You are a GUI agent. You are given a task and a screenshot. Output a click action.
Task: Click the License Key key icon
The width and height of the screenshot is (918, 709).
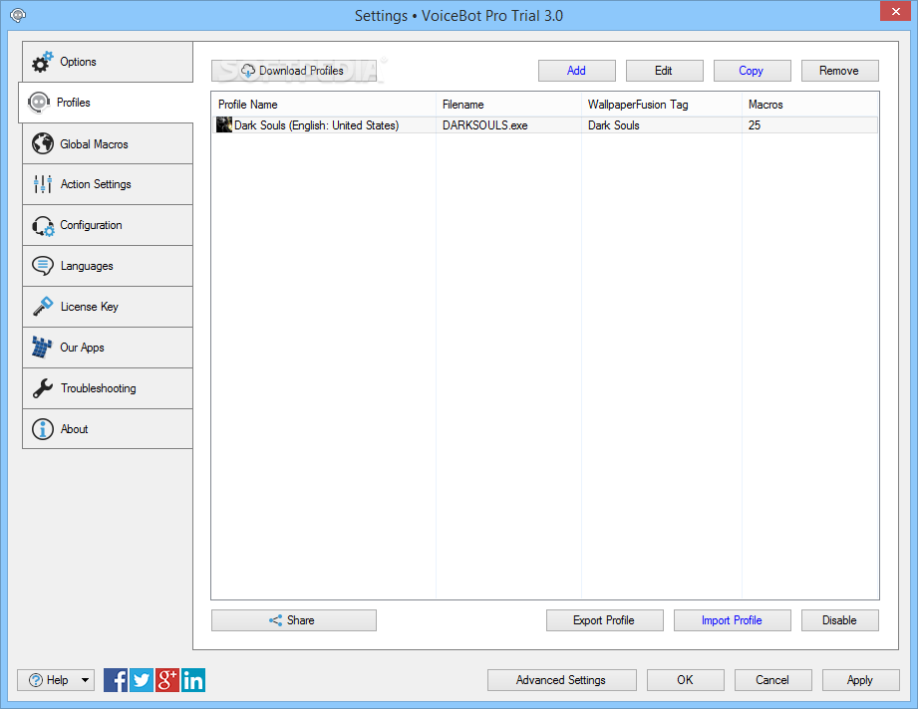tap(43, 306)
